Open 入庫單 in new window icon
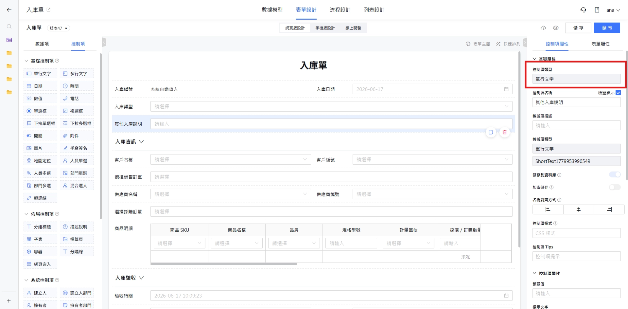628x309 pixels. (x=48, y=10)
